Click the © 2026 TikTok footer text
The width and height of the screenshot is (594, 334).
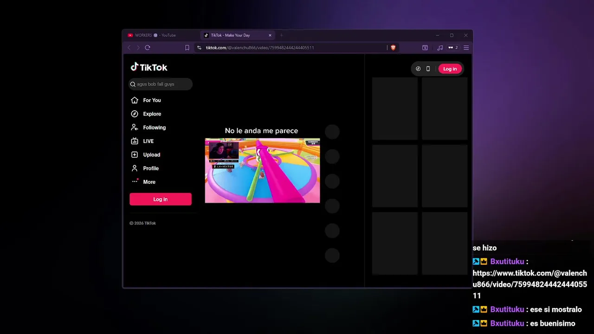pyautogui.click(x=142, y=223)
